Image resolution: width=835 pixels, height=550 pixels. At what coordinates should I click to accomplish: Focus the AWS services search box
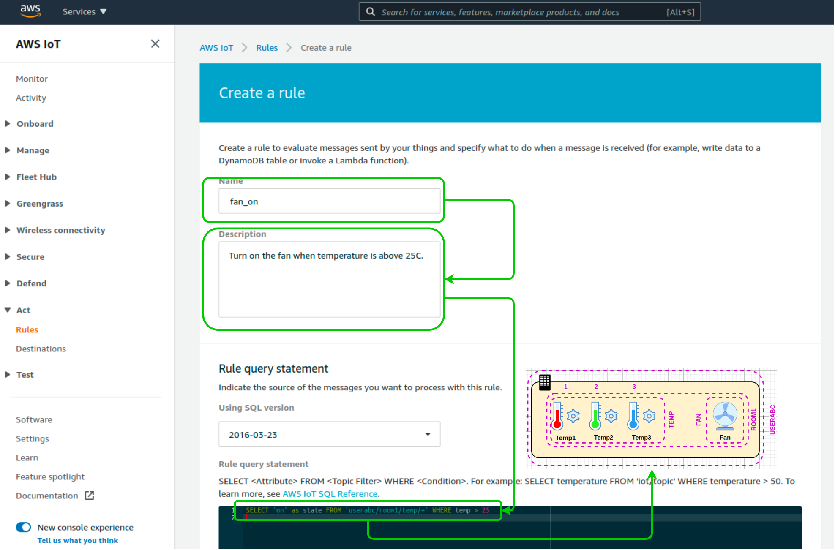coord(529,12)
